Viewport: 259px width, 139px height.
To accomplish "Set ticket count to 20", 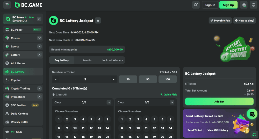I will click(128, 79).
